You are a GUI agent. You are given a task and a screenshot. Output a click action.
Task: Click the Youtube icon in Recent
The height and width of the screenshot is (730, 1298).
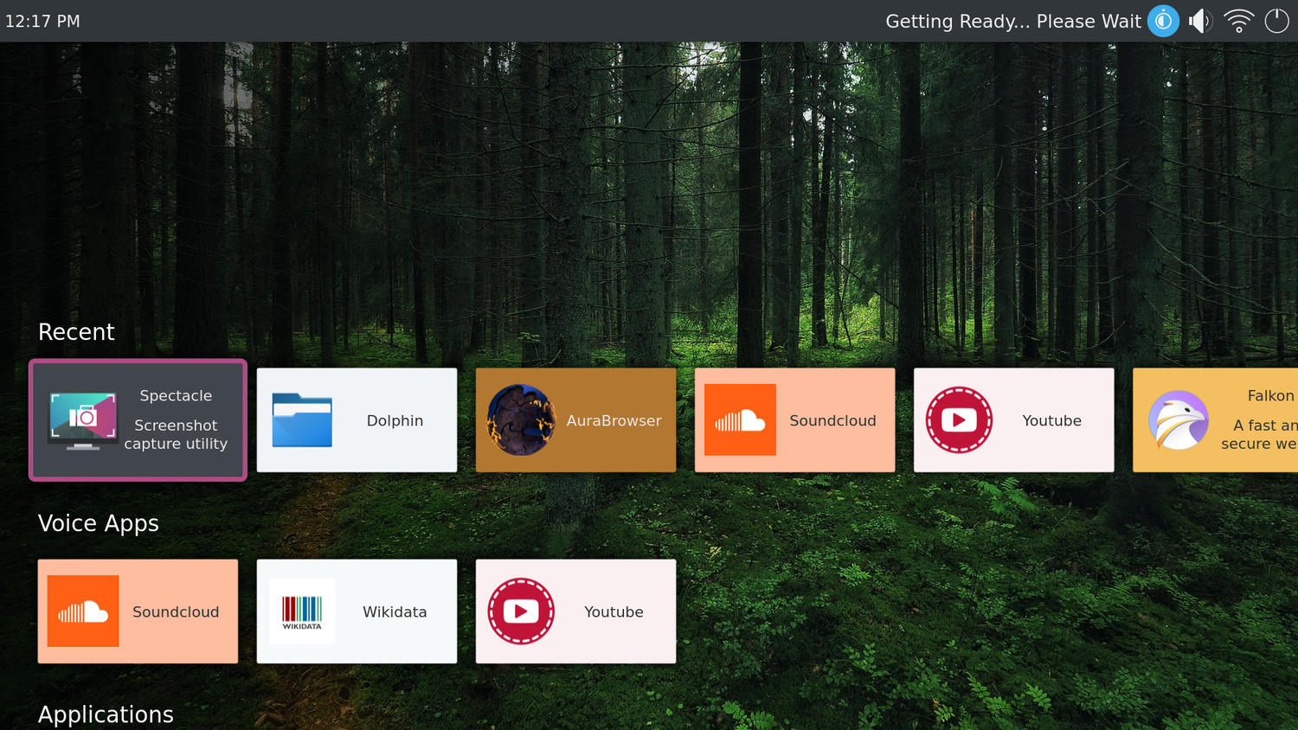click(x=959, y=420)
